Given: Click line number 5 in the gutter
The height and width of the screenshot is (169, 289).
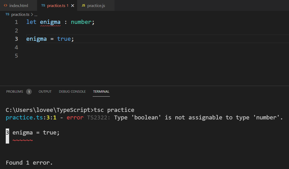Looking at the screenshot, I should coord(16,56).
